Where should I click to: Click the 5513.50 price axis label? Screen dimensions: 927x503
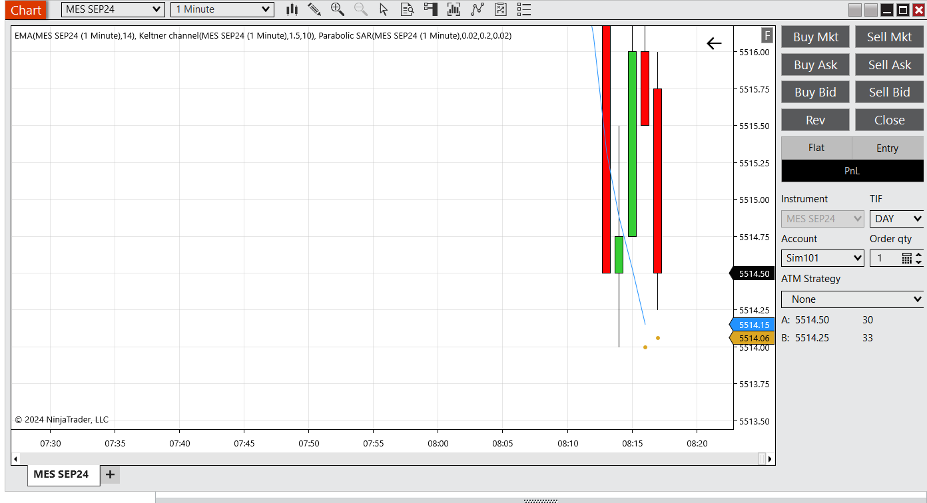755,422
